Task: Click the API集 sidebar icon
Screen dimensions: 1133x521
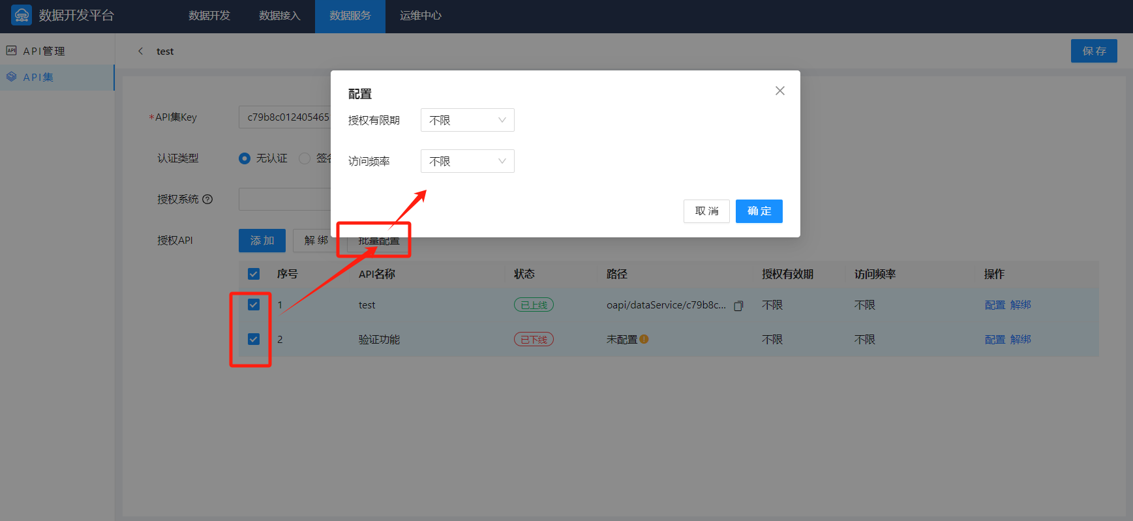Action: point(11,77)
